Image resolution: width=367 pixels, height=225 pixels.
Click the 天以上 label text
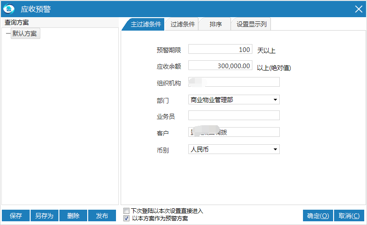[x=266, y=51]
